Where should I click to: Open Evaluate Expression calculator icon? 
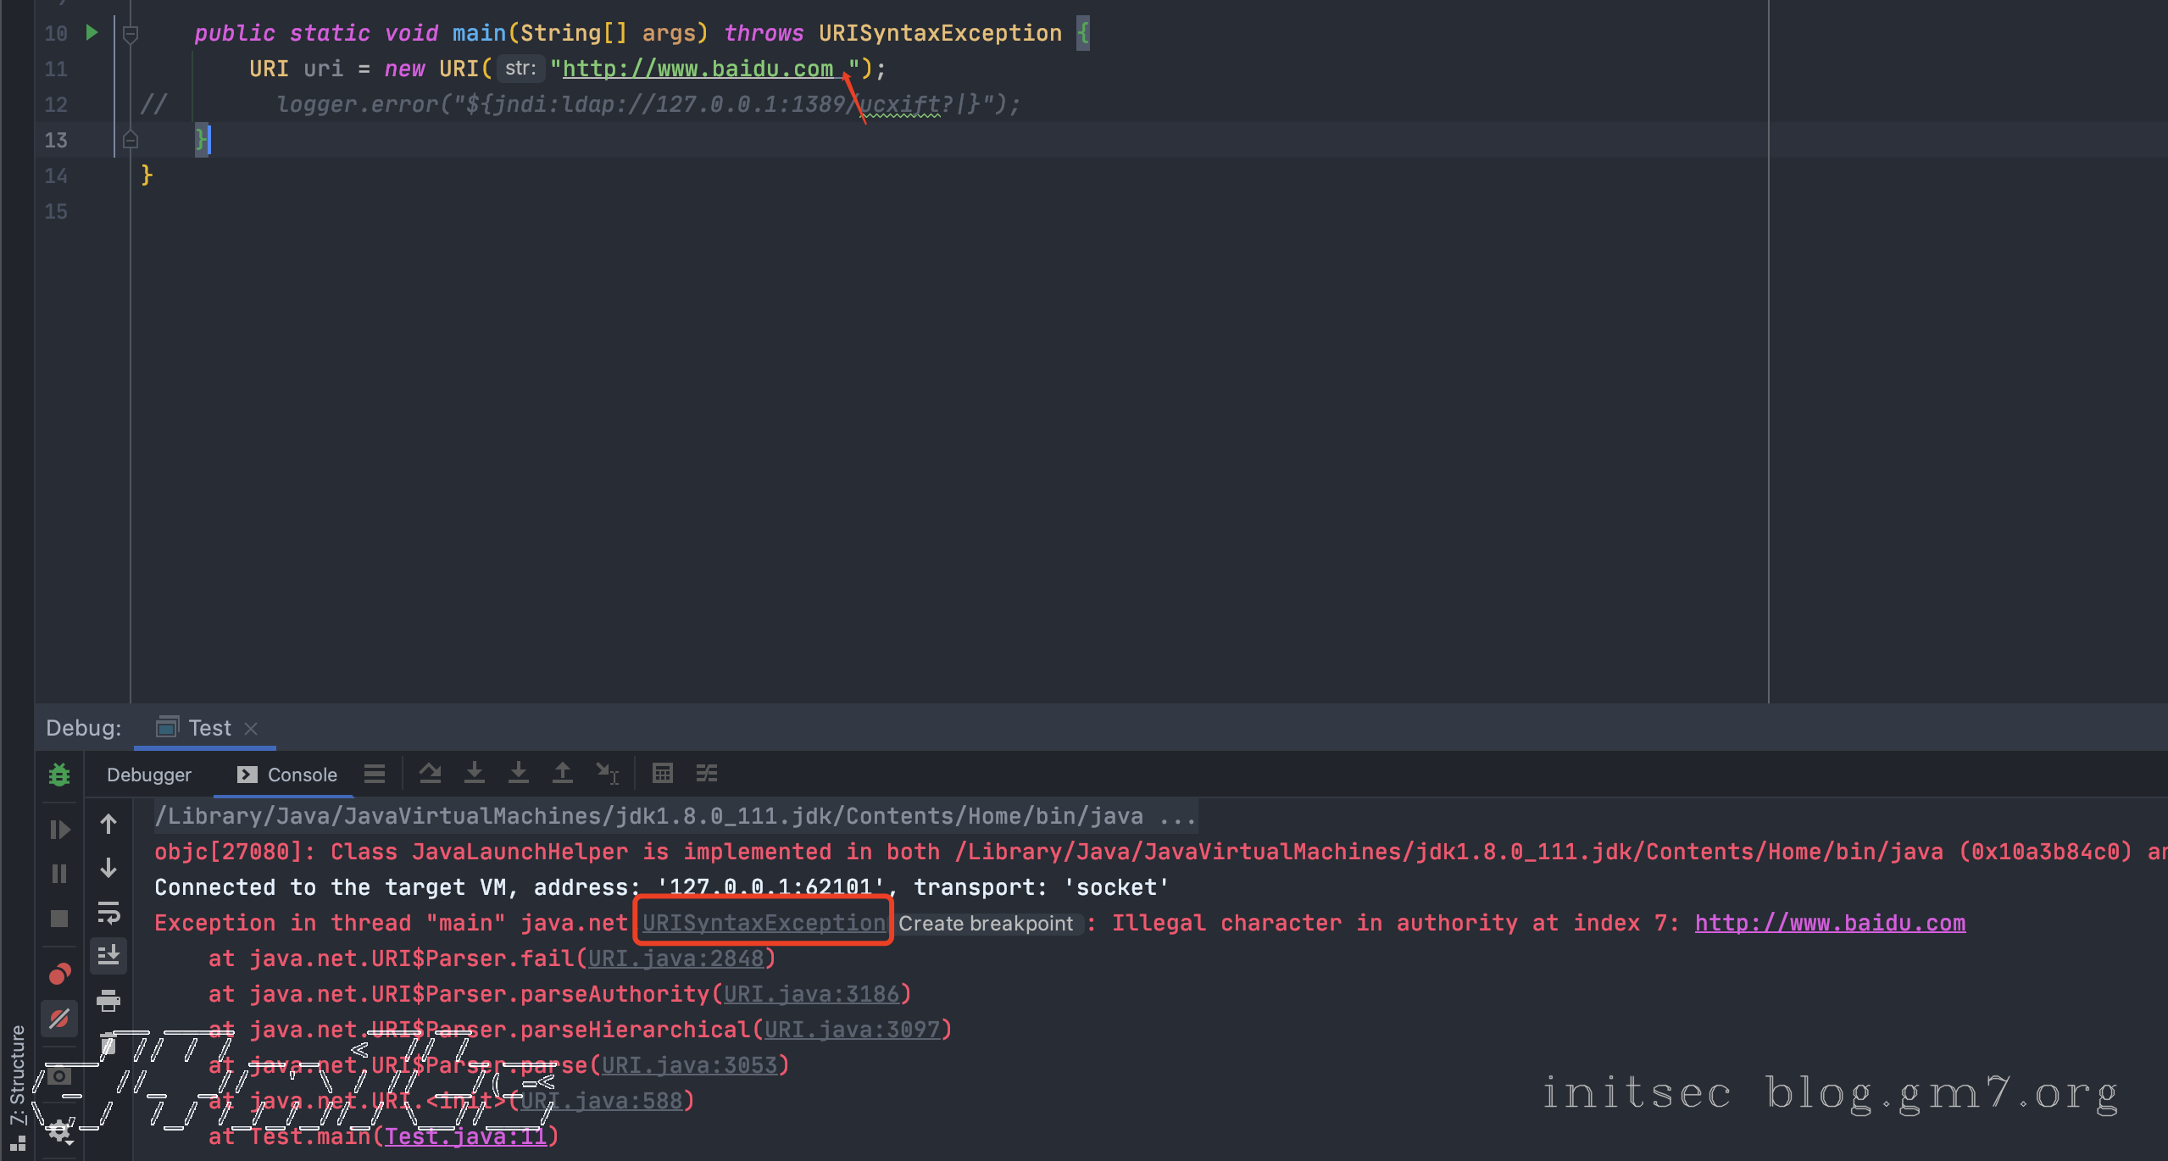(x=662, y=773)
